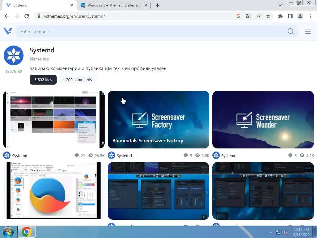Open the screensaver gallery thumbnail with 28.5K views
The width and height of the screenshot is (317, 238).
point(54,120)
